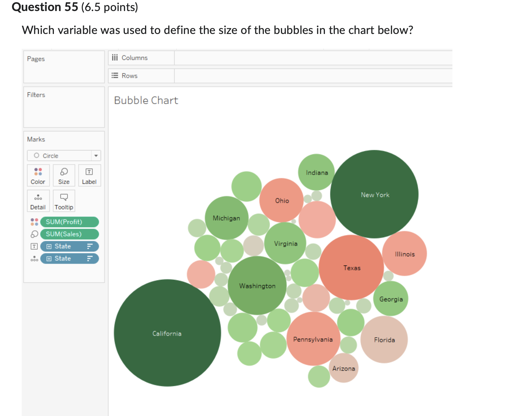Click circle icon in mark type box
This screenshot has width=520, height=416.
37,156
